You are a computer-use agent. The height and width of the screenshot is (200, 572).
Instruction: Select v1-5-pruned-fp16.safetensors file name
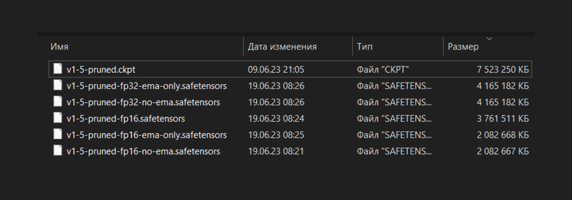pos(126,119)
